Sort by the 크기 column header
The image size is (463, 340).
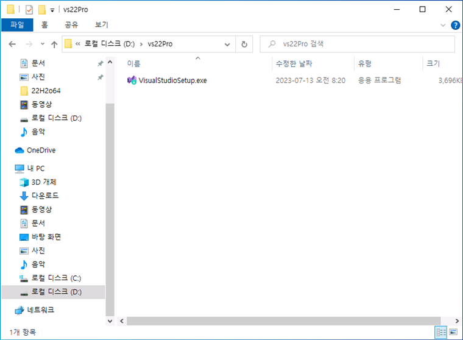[x=433, y=64]
